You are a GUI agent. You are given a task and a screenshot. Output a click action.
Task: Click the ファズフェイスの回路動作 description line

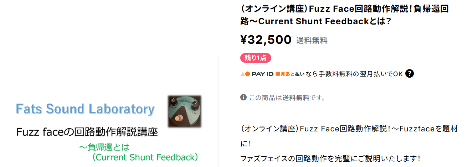coord(330,158)
